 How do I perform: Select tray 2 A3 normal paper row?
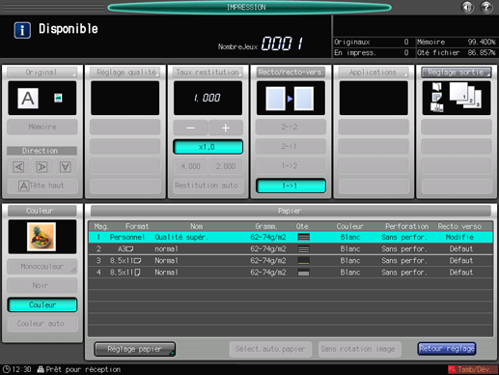click(291, 248)
